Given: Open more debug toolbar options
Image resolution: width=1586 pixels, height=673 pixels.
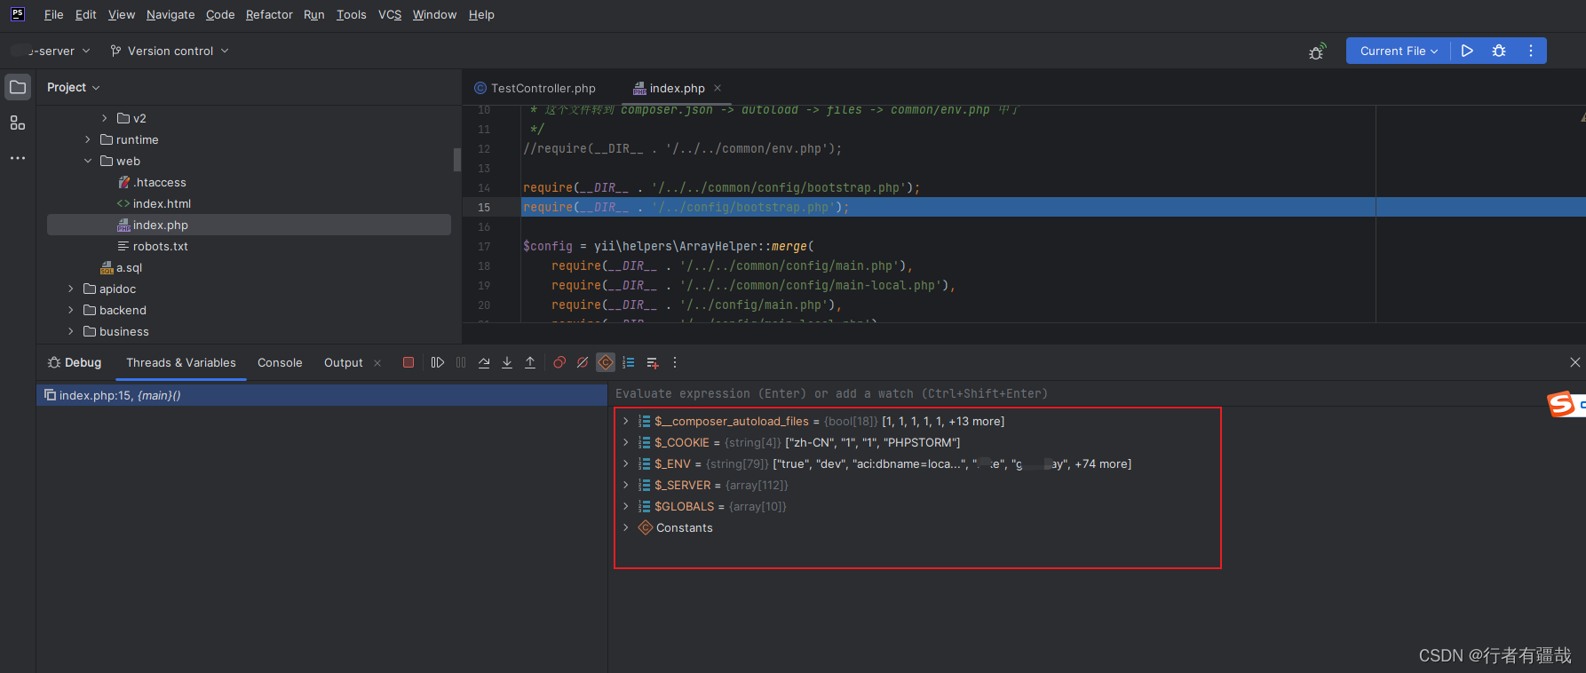Looking at the screenshot, I should (675, 362).
